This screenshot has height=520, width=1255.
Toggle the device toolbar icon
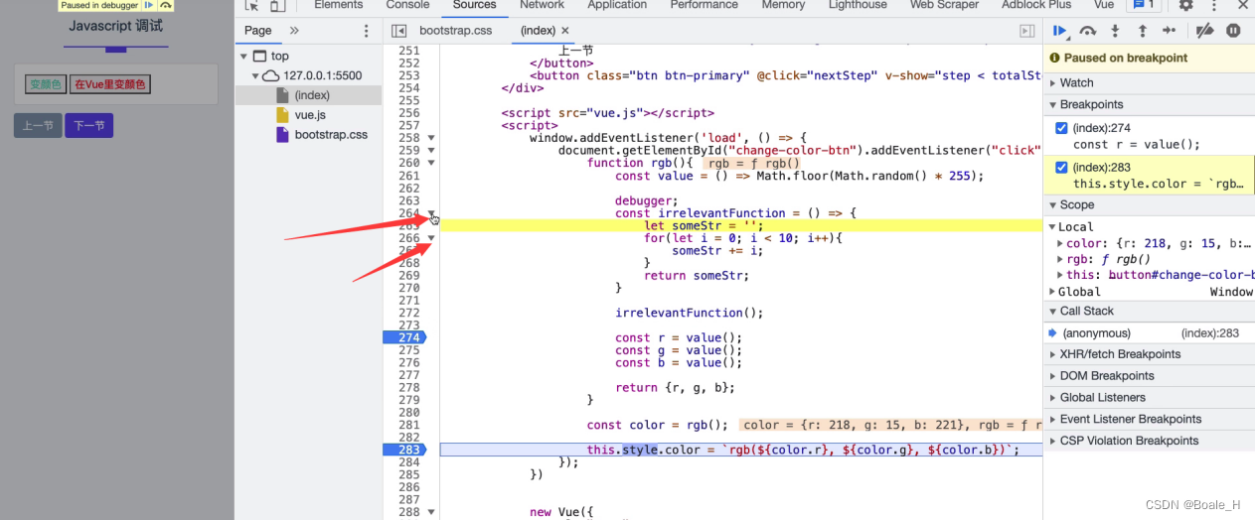(x=279, y=5)
